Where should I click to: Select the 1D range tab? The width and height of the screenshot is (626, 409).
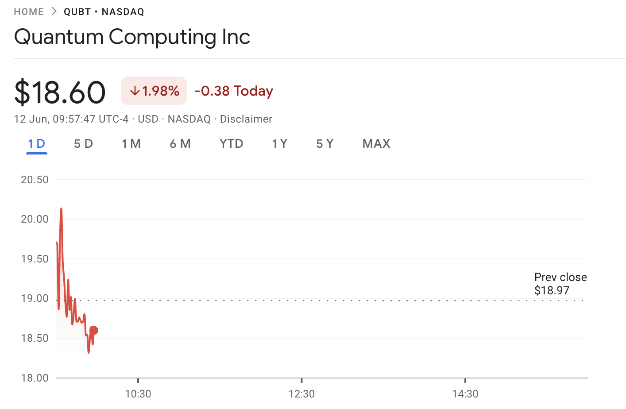[x=37, y=144]
